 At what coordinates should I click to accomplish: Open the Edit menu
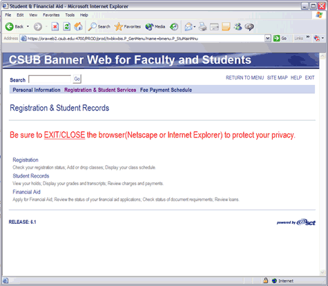20,15
